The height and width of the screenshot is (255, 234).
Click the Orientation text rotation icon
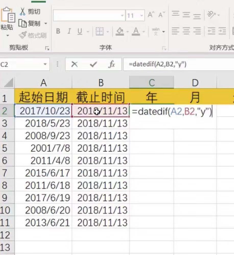pos(211,15)
